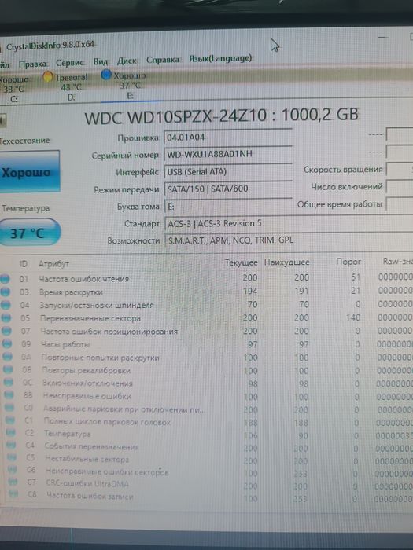Click the Текущее column header
Viewport: 413px width, 550px height.
(241, 262)
